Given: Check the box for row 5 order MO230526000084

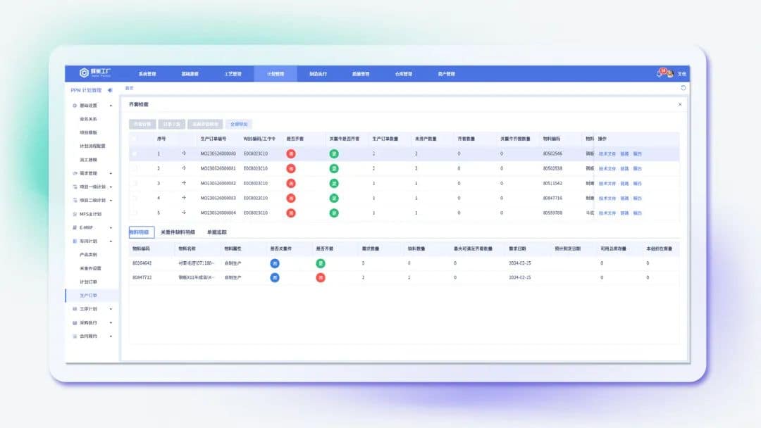Looking at the screenshot, I should (x=135, y=213).
